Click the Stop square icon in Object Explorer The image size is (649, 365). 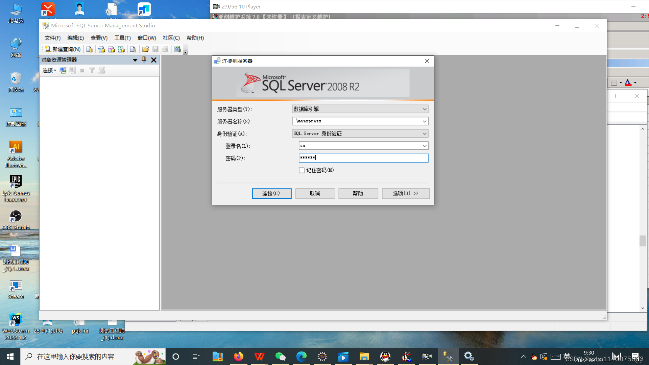click(x=82, y=70)
